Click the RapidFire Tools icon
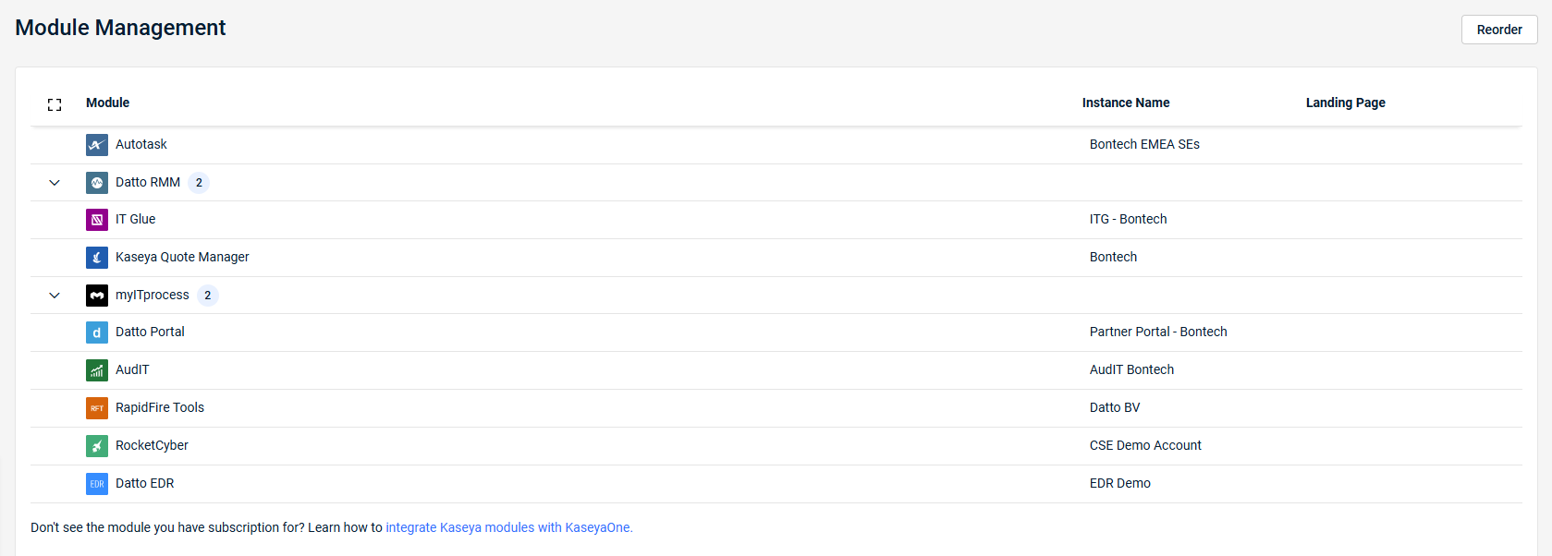This screenshot has height=556, width=1552. [97, 408]
